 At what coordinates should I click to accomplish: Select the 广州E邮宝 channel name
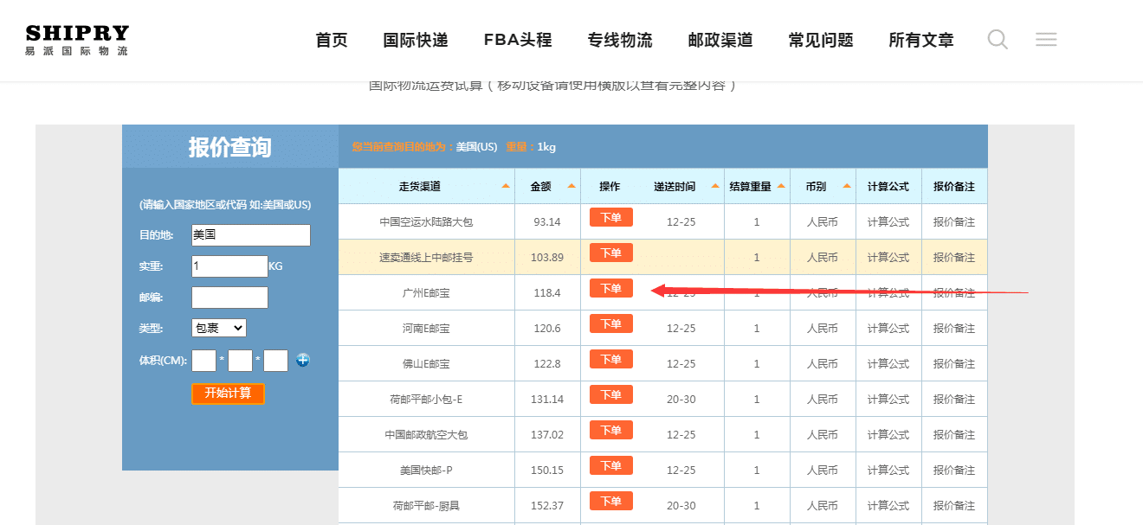click(x=426, y=293)
